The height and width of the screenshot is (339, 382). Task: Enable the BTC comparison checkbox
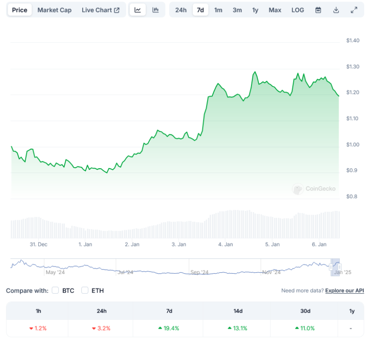click(x=56, y=291)
